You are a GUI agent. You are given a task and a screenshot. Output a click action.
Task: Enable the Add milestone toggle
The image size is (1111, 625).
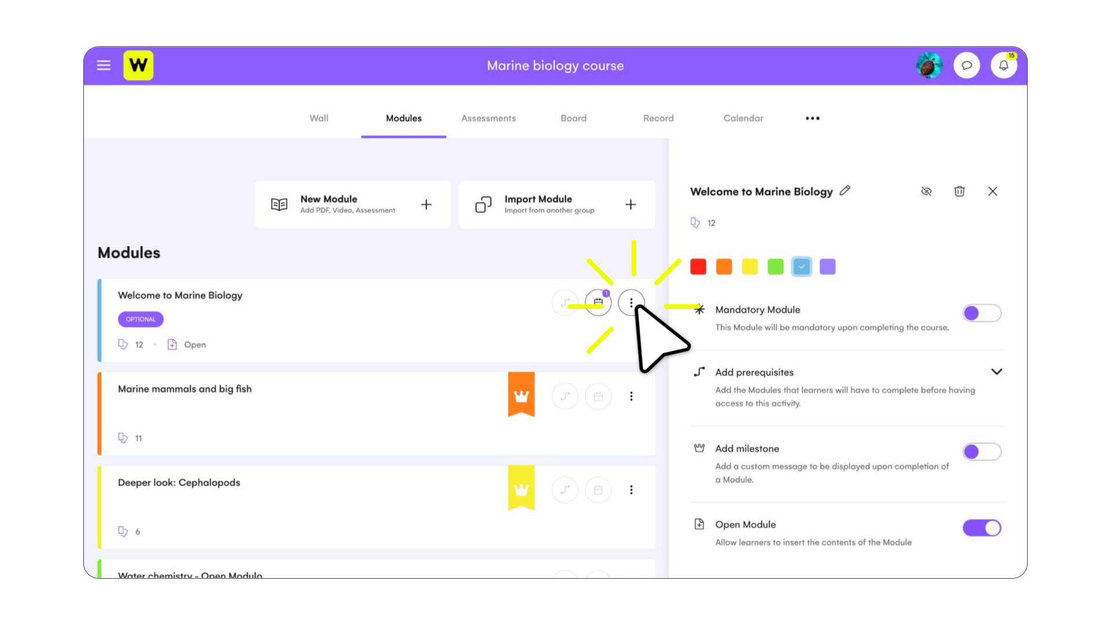point(981,451)
